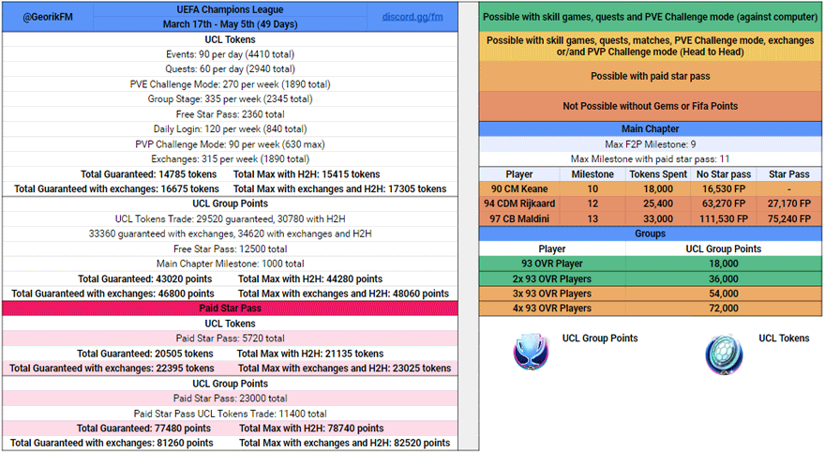Select UCL Tokens Trade: 29520 guaranteed row

[x=230, y=218]
